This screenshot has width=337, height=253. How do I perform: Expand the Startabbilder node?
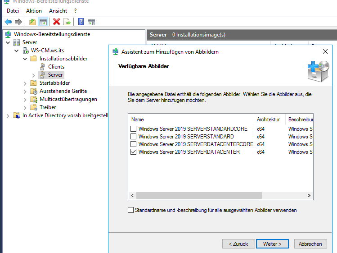(x=25, y=83)
